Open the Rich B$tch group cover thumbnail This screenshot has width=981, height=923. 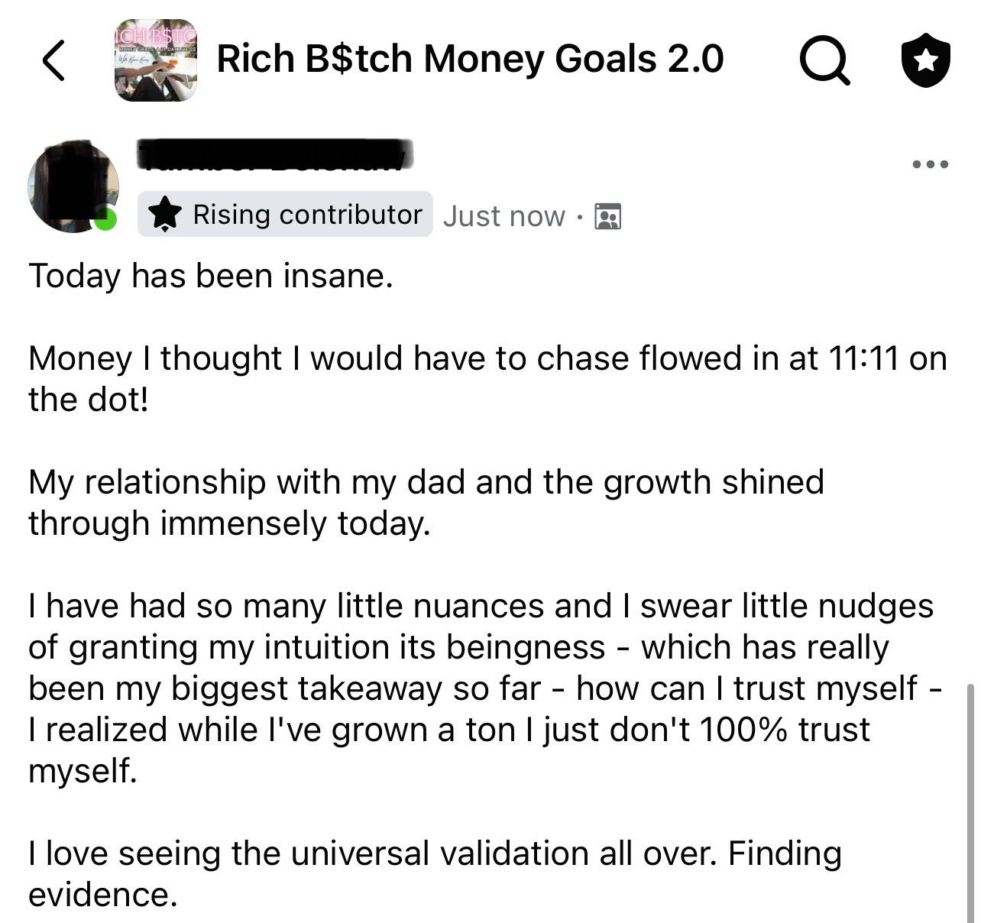tap(156, 60)
